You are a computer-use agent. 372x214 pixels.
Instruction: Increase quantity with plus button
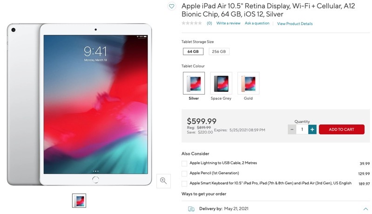(x=312, y=130)
